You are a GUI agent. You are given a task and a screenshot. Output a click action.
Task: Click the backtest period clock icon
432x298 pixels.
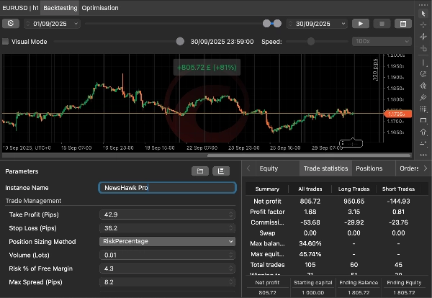coord(10,23)
